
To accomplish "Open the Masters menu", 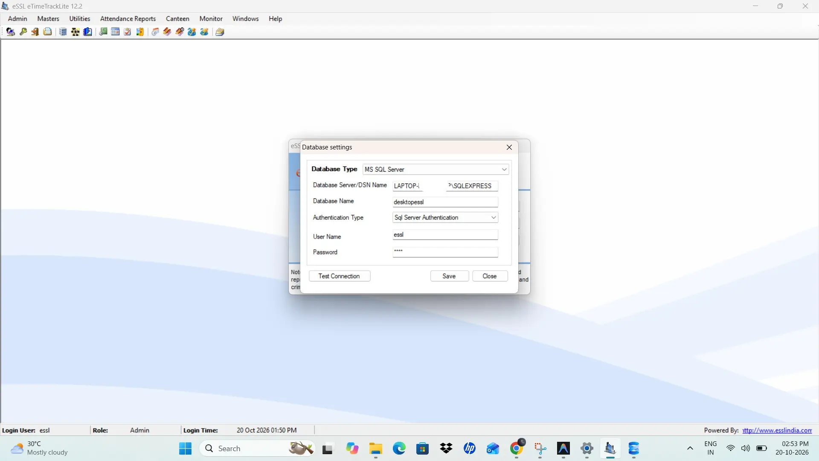I will 48,19.
